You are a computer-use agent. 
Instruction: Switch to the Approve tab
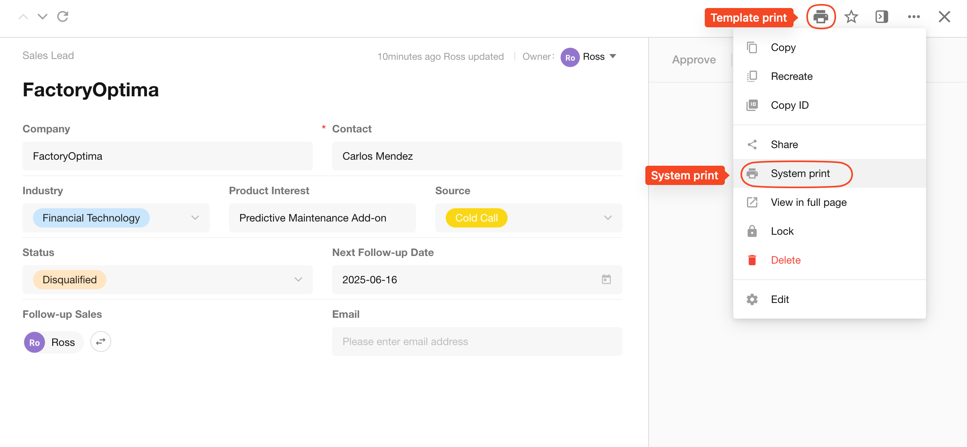(x=694, y=60)
